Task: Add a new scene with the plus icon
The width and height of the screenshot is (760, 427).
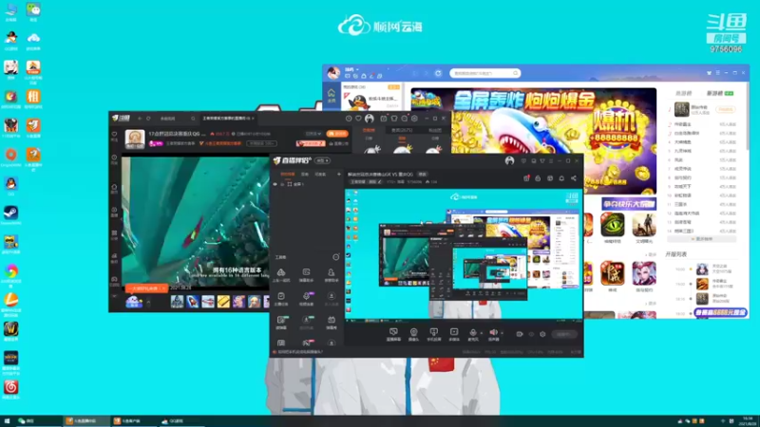Action: tap(339, 174)
